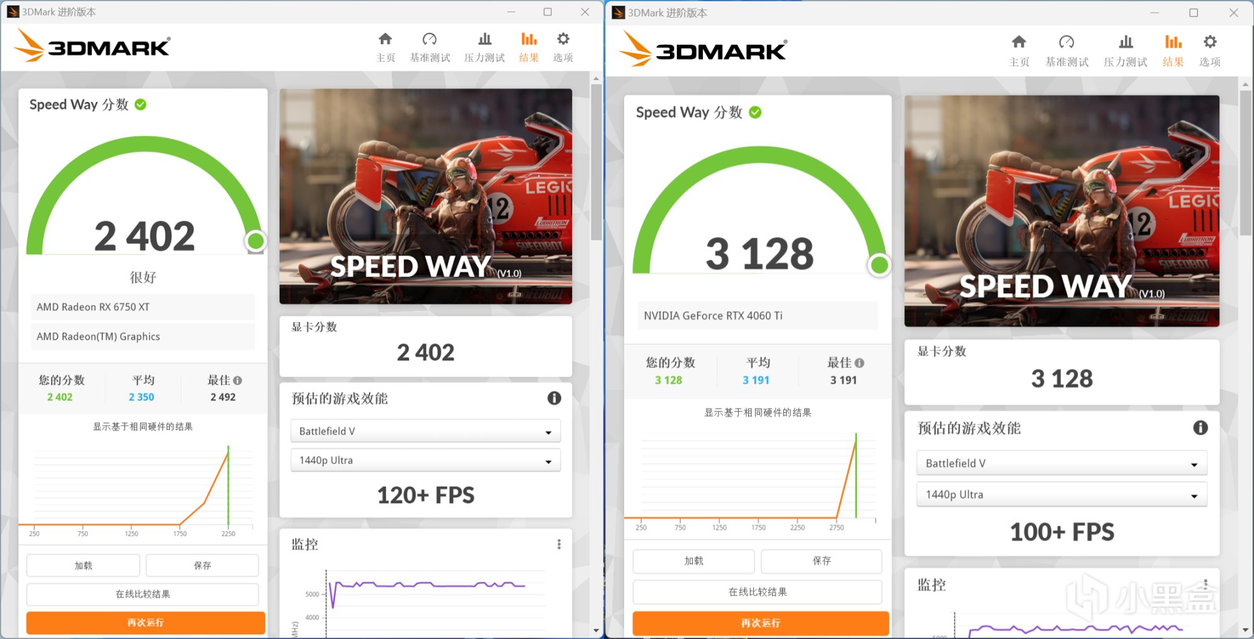Click right window vertical scrollbar thumb
Screen dimensions: 1254x639
point(1245,162)
